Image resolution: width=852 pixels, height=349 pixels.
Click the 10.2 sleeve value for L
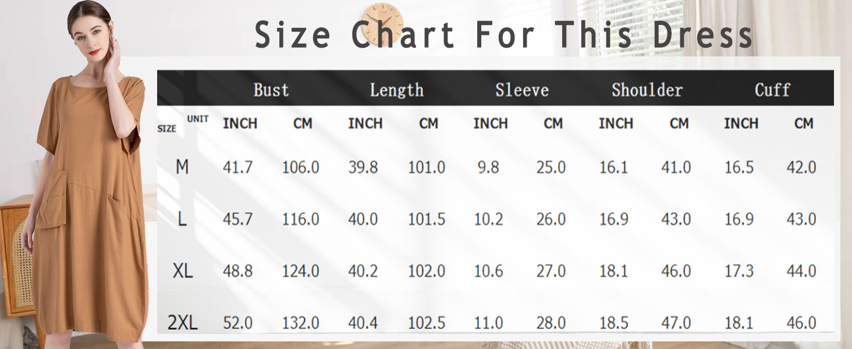click(489, 219)
